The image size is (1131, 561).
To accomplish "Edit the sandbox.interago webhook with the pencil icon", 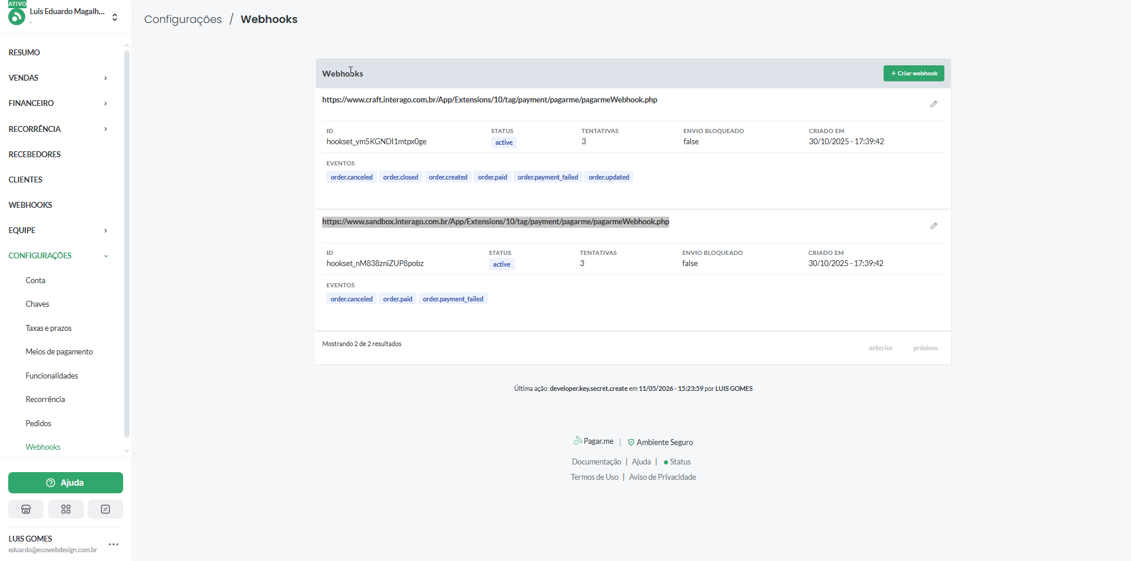I will pyautogui.click(x=934, y=226).
